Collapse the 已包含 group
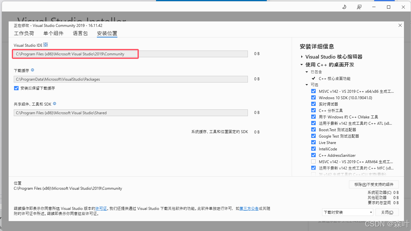This screenshot has height=231, width=411. point(307,72)
